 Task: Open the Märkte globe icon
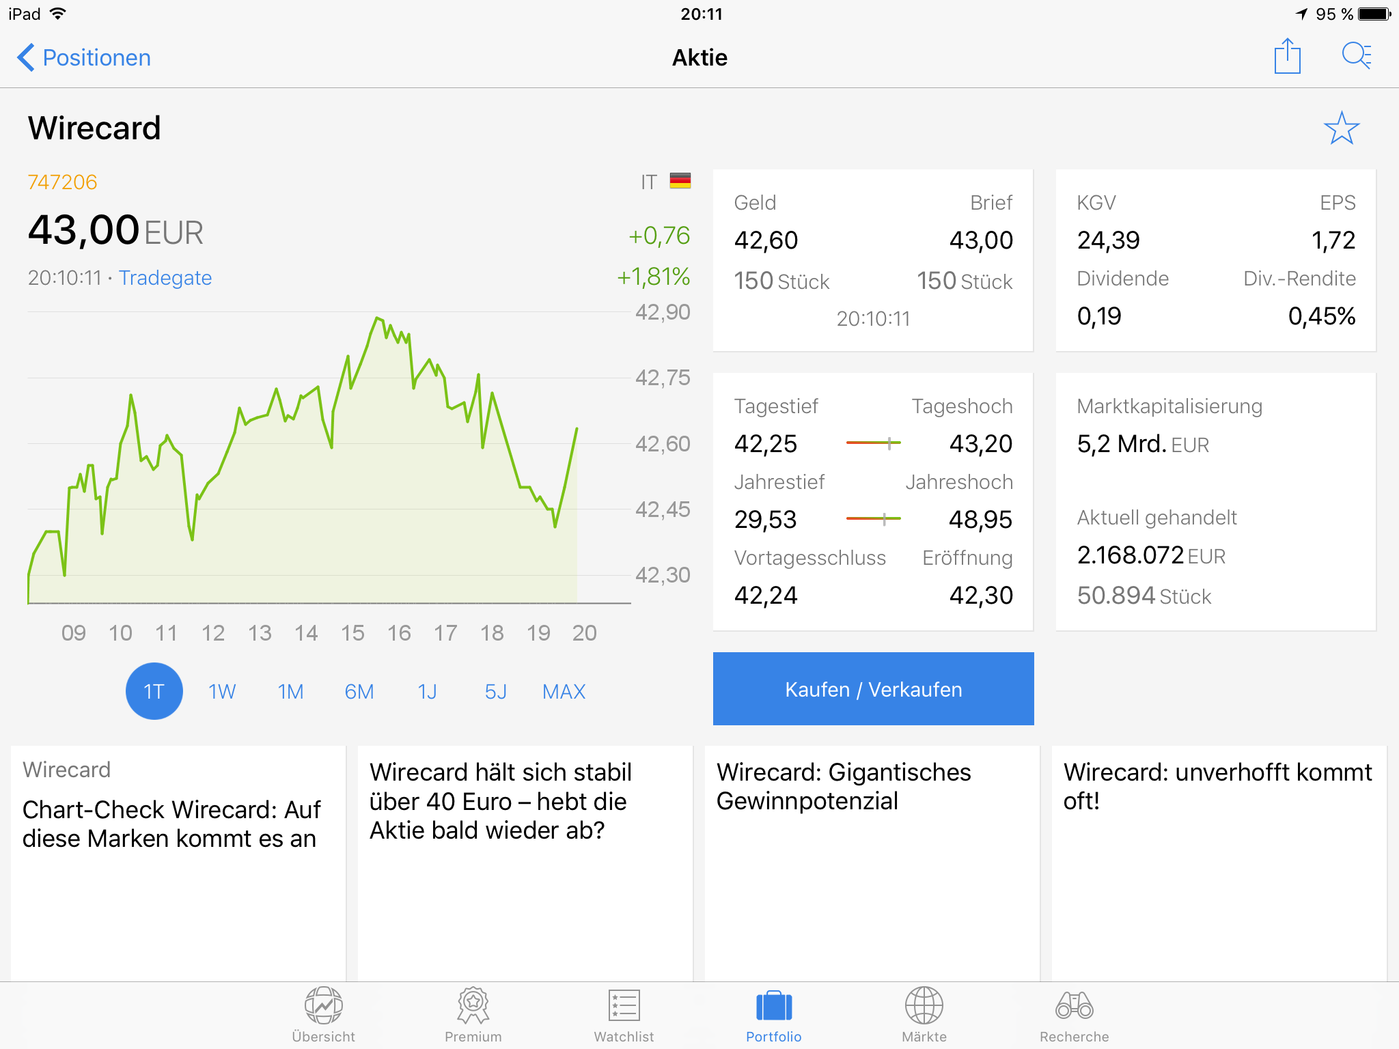click(924, 1006)
